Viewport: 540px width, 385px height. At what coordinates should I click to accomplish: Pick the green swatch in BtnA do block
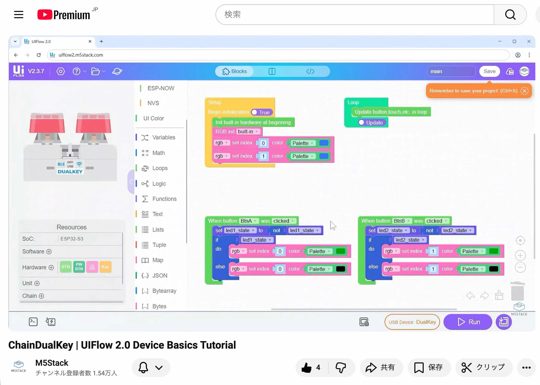pos(340,251)
